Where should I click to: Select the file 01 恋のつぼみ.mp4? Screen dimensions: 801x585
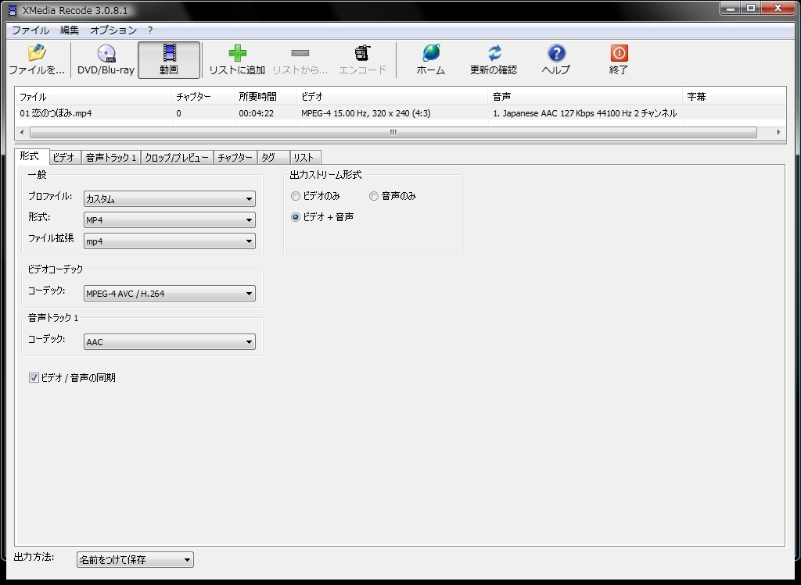(x=56, y=113)
